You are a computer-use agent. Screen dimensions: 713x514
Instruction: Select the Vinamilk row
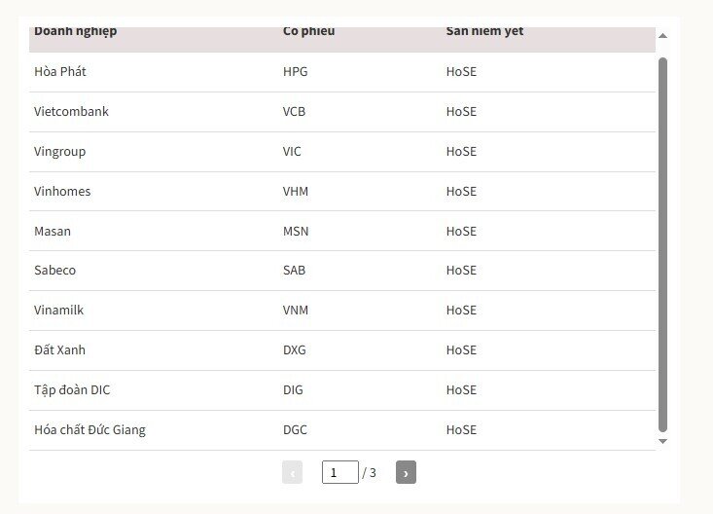(342, 311)
